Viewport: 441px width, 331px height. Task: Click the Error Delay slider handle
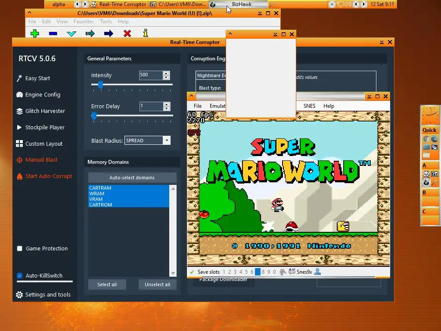94,116
